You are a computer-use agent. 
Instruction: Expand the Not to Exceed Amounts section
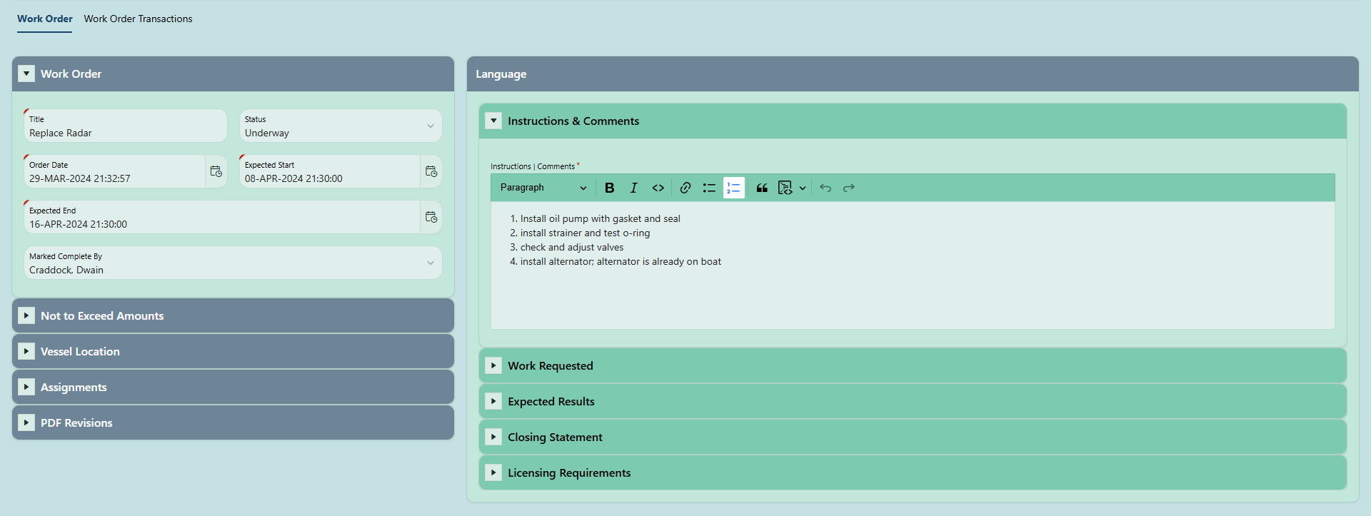(x=26, y=315)
